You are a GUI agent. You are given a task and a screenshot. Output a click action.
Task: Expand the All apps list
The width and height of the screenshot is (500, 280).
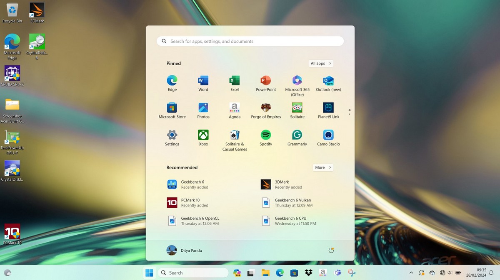321,64
